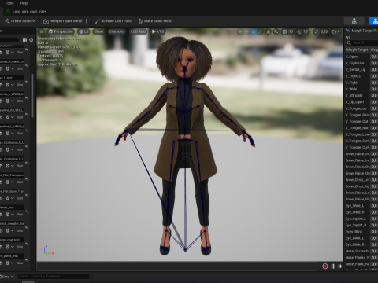The image size is (378, 283).
Task: Select the Morph Target Previewer tab
Action: (361, 31)
